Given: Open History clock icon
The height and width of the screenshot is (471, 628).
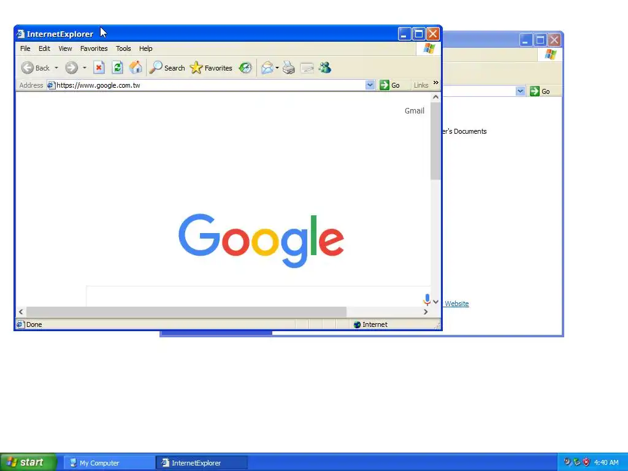Looking at the screenshot, I should point(245,67).
